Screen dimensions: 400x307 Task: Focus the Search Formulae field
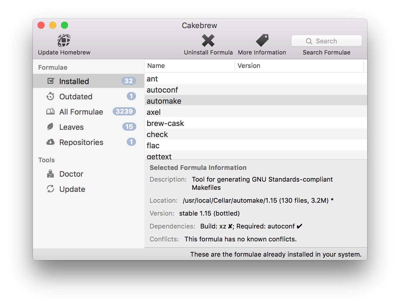327,41
